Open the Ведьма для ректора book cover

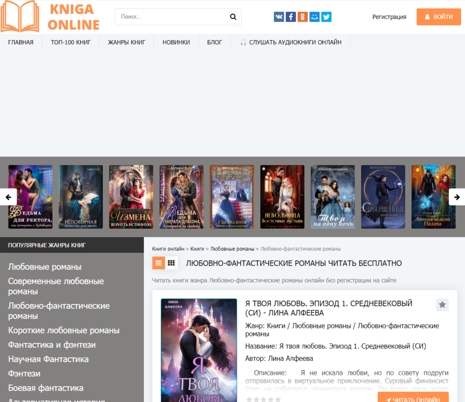[x=30, y=197]
